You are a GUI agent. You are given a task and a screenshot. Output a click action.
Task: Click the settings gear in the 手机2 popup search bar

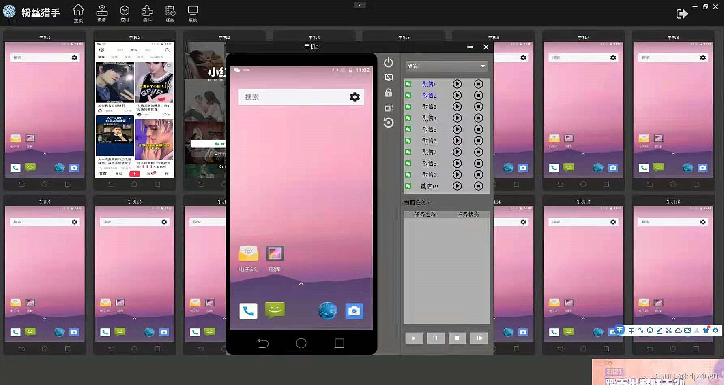pos(354,97)
